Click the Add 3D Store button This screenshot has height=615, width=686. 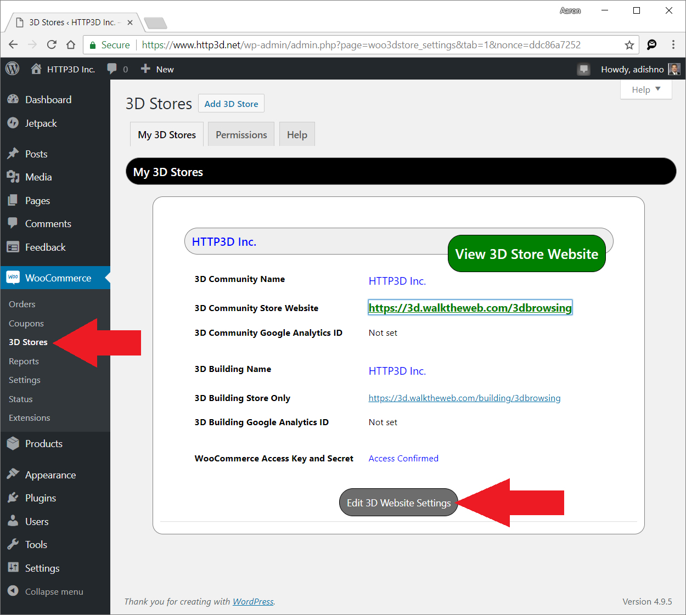point(231,104)
